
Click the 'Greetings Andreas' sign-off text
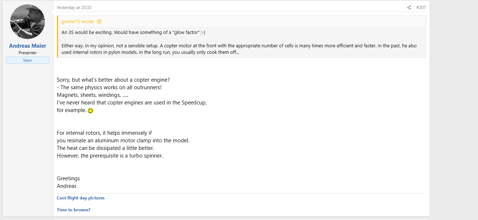click(x=68, y=182)
